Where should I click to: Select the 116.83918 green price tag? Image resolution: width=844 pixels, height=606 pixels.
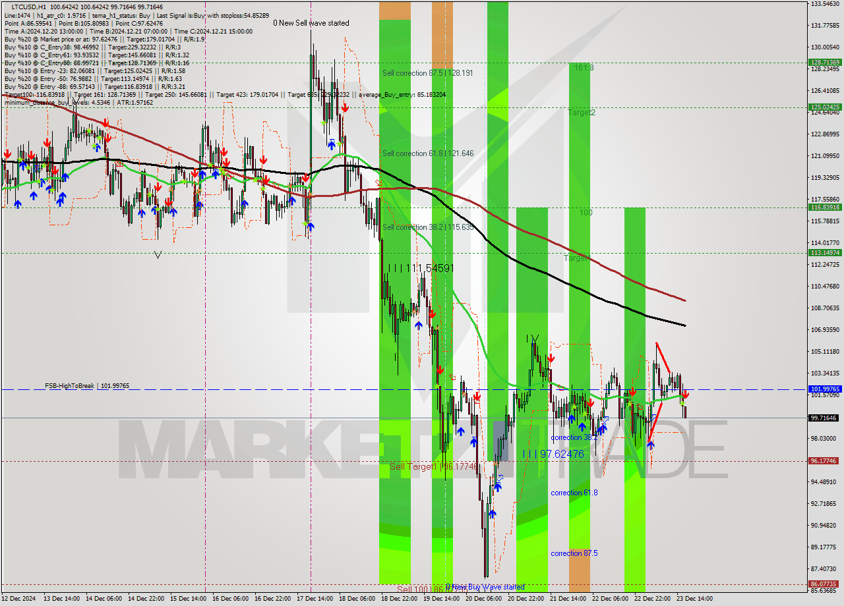(x=825, y=207)
